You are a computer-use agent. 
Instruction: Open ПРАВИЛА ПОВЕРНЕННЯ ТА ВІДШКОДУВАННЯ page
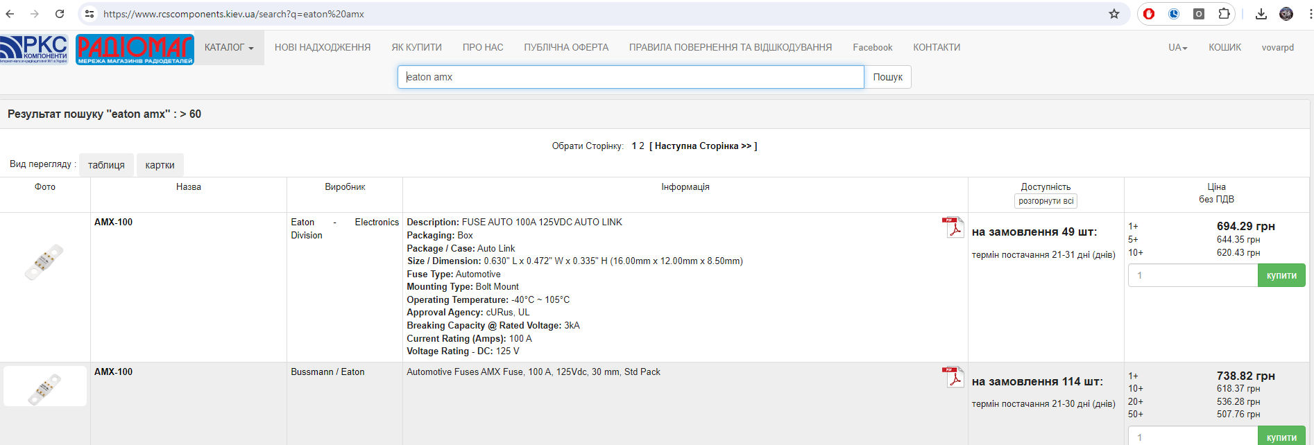click(731, 48)
